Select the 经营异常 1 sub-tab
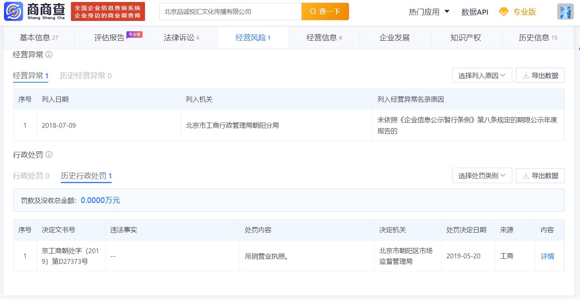 click(31, 76)
